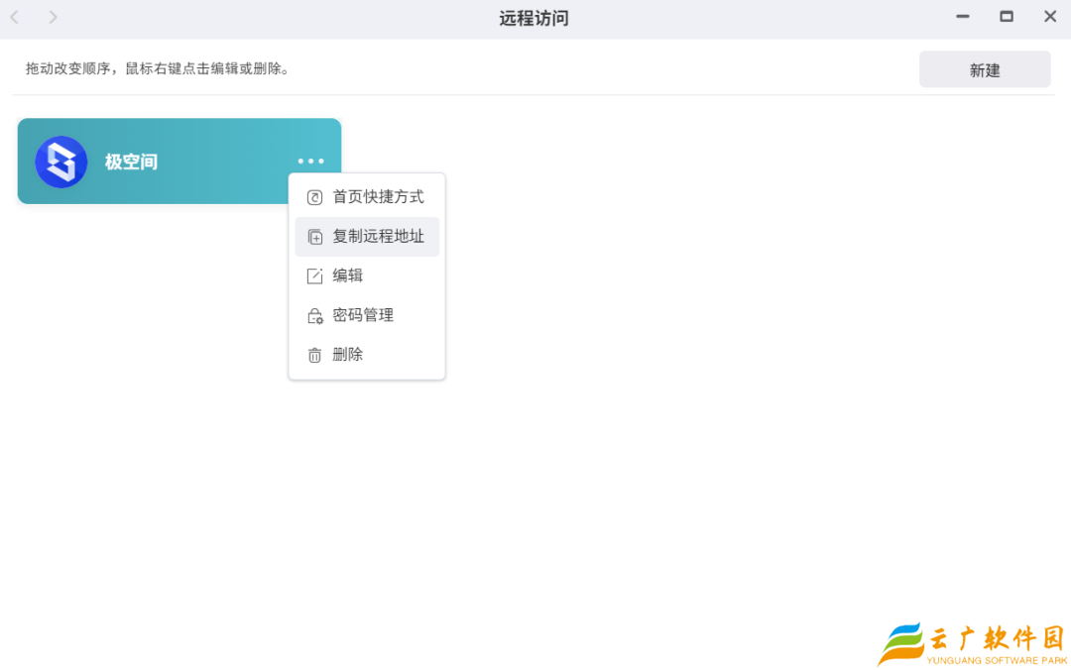Click the copy icon beside 复制远程地址
Image resolution: width=1071 pixels, height=670 pixels.
(x=315, y=238)
